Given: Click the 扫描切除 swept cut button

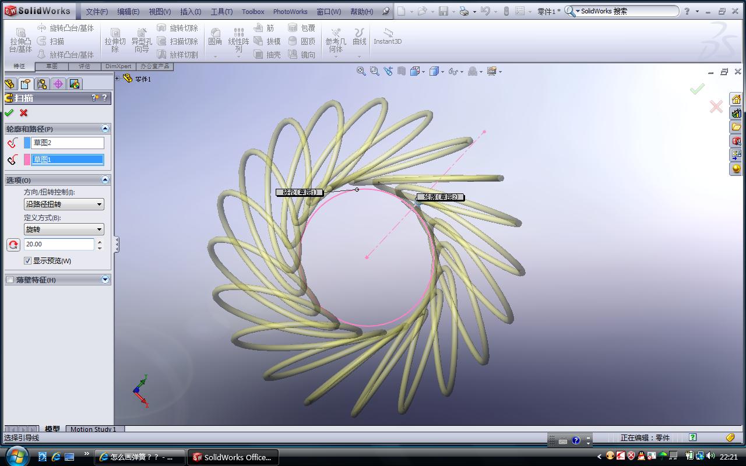Looking at the screenshot, I should 178,41.
